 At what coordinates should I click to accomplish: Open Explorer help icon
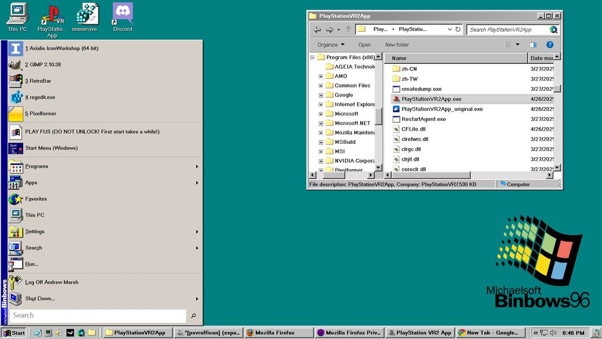(550, 45)
